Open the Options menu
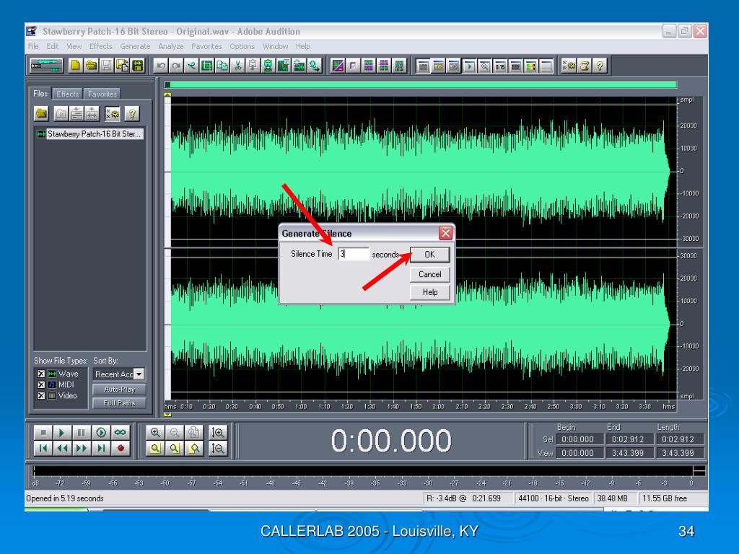Image resolution: width=739 pixels, height=554 pixels. tap(242, 46)
